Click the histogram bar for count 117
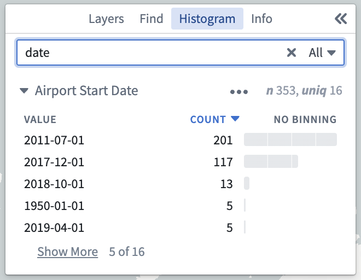The image size is (361, 280). tap(271, 161)
